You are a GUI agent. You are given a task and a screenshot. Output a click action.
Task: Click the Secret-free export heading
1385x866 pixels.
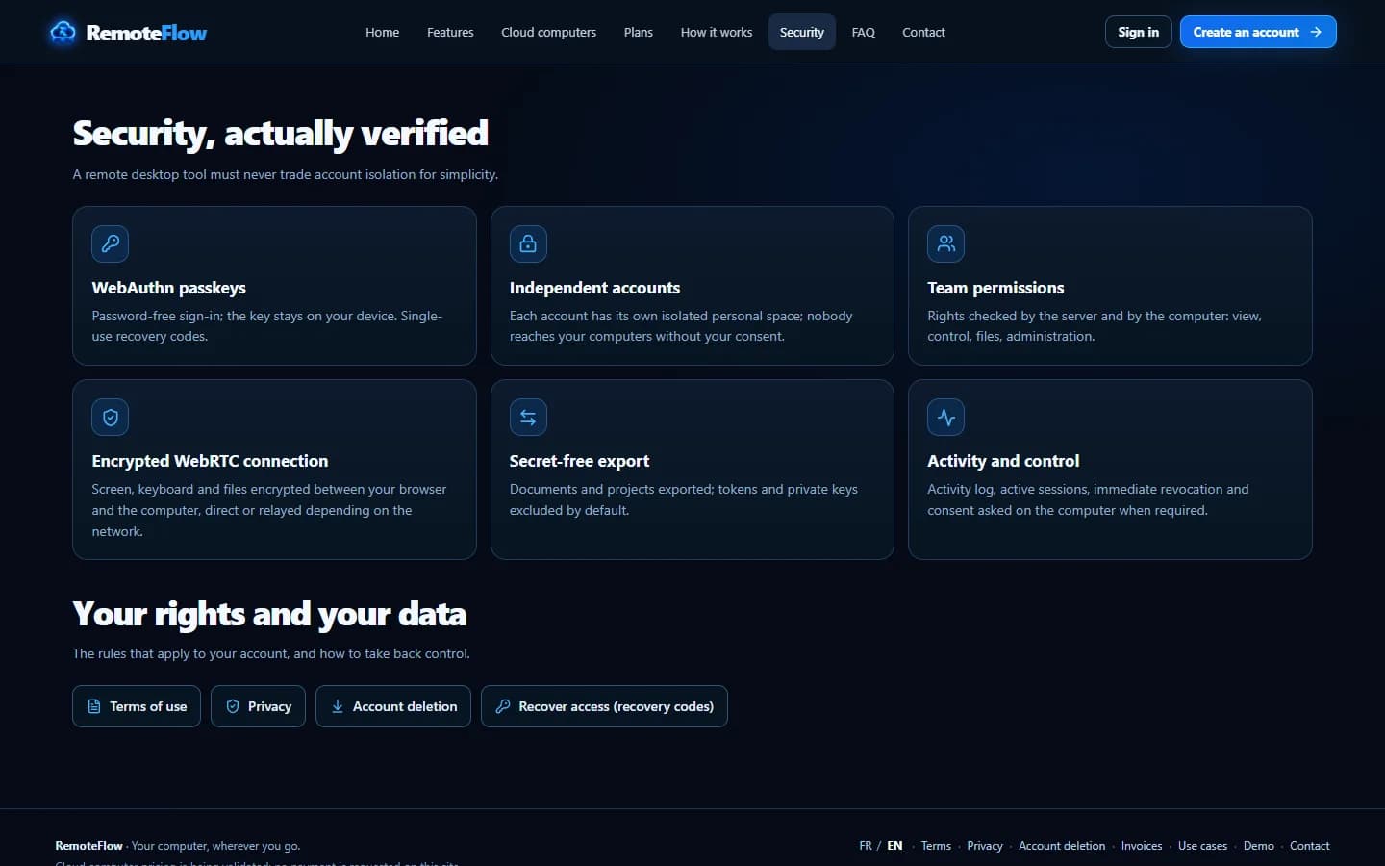click(579, 461)
